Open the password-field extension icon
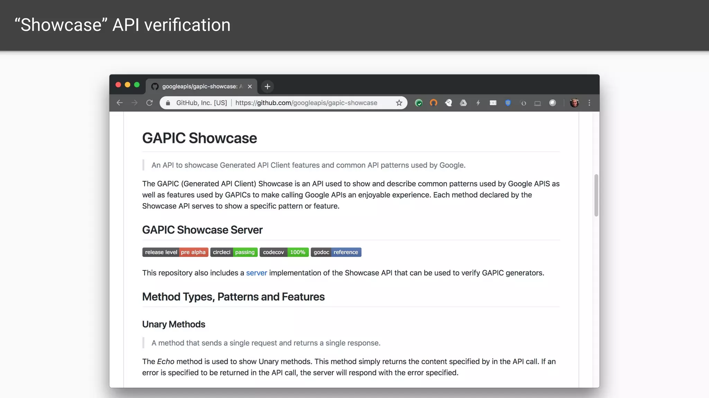The image size is (709, 398). 493,103
